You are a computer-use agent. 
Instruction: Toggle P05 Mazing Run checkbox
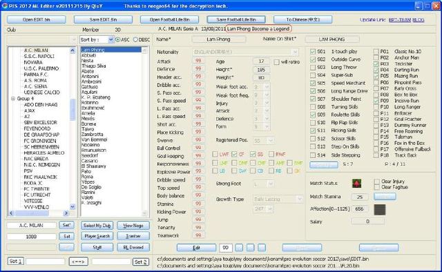tap(376, 76)
